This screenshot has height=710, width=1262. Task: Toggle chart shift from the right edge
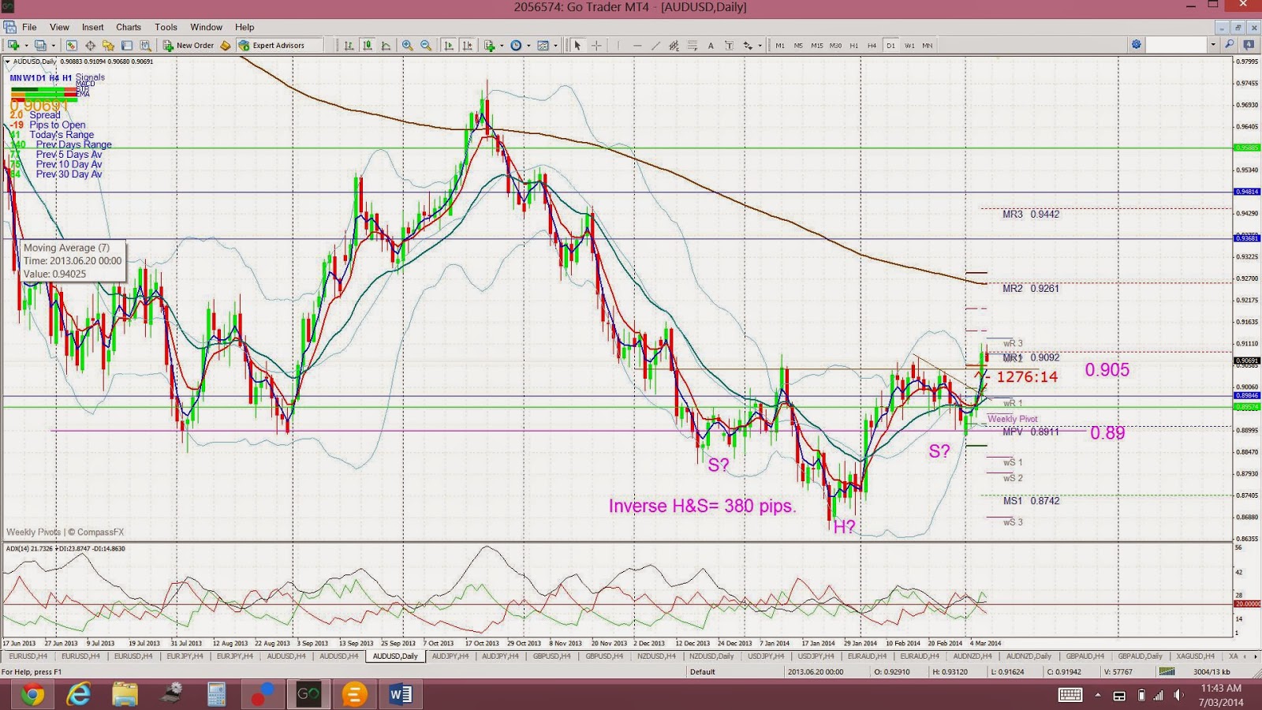coord(469,45)
